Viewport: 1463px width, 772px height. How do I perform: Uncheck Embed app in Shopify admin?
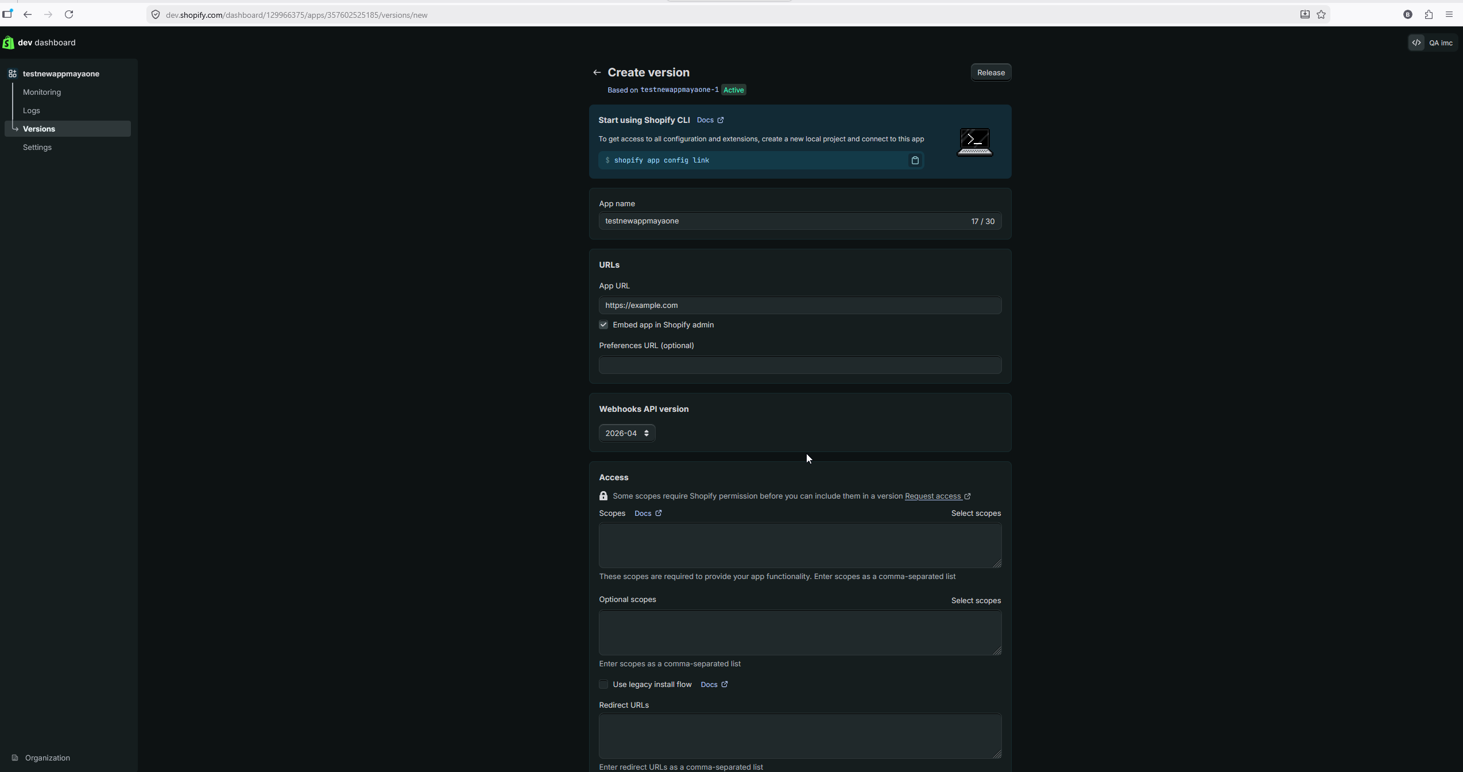click(603, 325)
